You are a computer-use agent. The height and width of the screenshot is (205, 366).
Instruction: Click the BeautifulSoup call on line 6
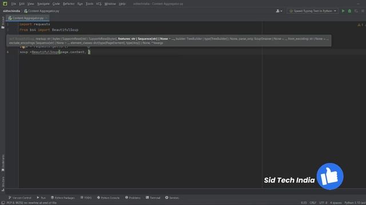[45, 52]
